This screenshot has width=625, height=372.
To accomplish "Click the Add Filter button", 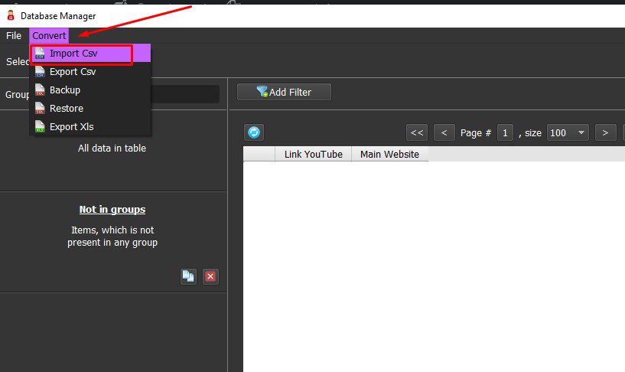I will click(285, 92).
